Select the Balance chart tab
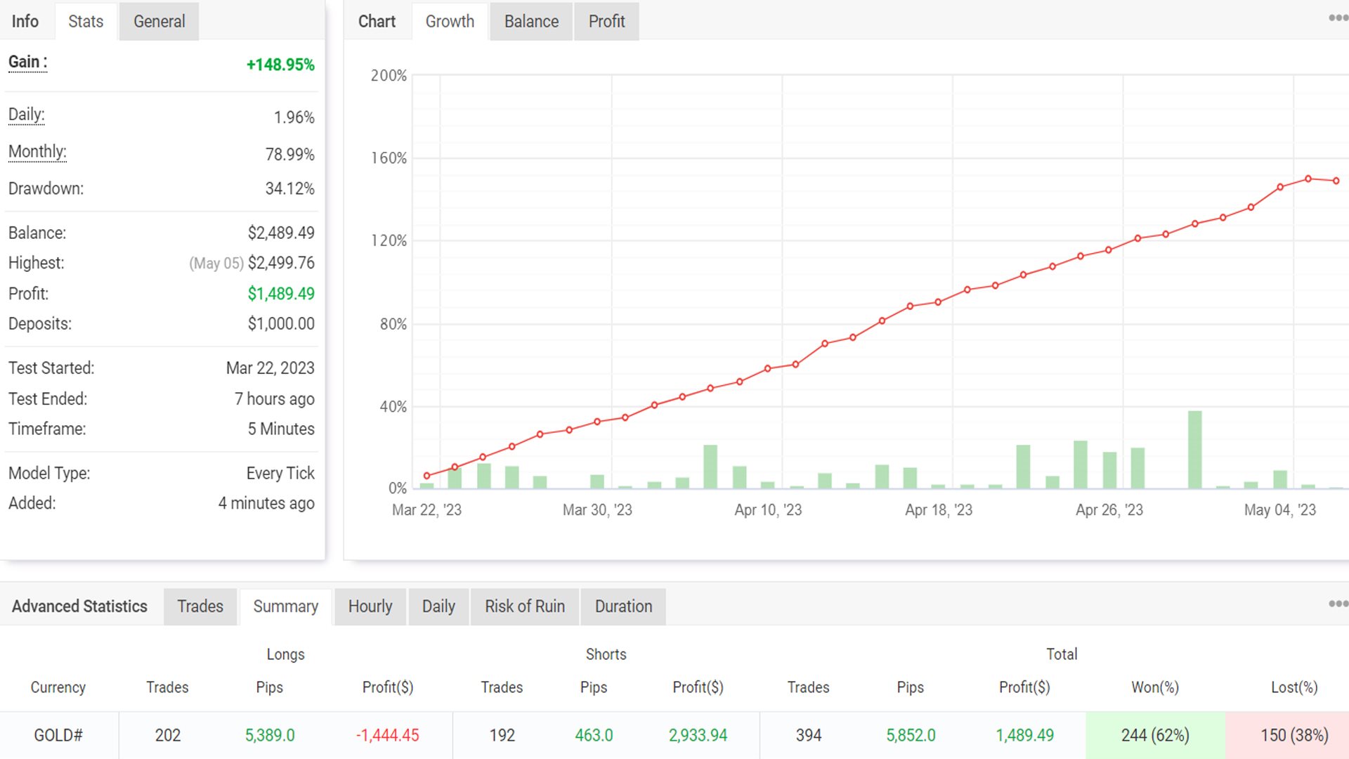Viewport: 1349px width, 759px height. tap(531, 22)
